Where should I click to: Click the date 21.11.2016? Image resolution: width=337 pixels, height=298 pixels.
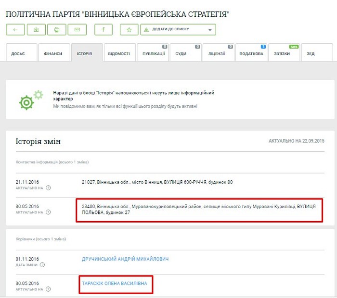(x=27, y=182)
